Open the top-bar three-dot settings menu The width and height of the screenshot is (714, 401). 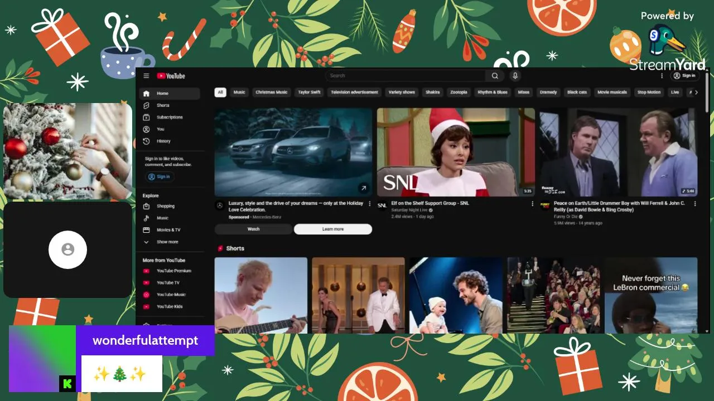[662, 76]
